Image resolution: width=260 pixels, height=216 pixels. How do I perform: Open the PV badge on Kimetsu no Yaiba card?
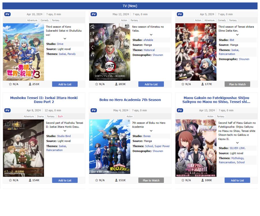(x=94, y=14)
